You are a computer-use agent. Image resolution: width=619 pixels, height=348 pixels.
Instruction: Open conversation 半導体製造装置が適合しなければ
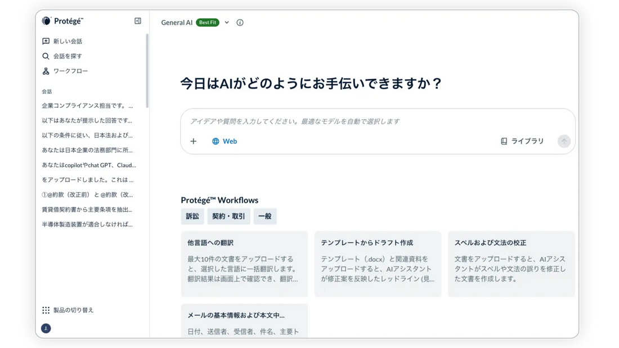click(87, 224)
